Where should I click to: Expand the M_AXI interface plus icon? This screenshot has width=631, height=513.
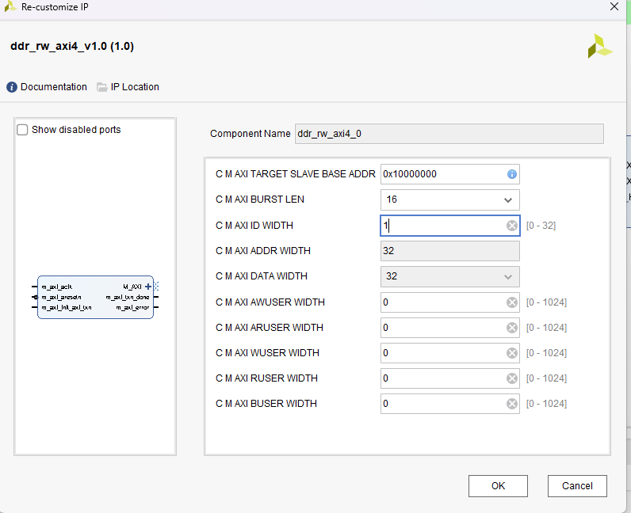(x=148, y=287)
